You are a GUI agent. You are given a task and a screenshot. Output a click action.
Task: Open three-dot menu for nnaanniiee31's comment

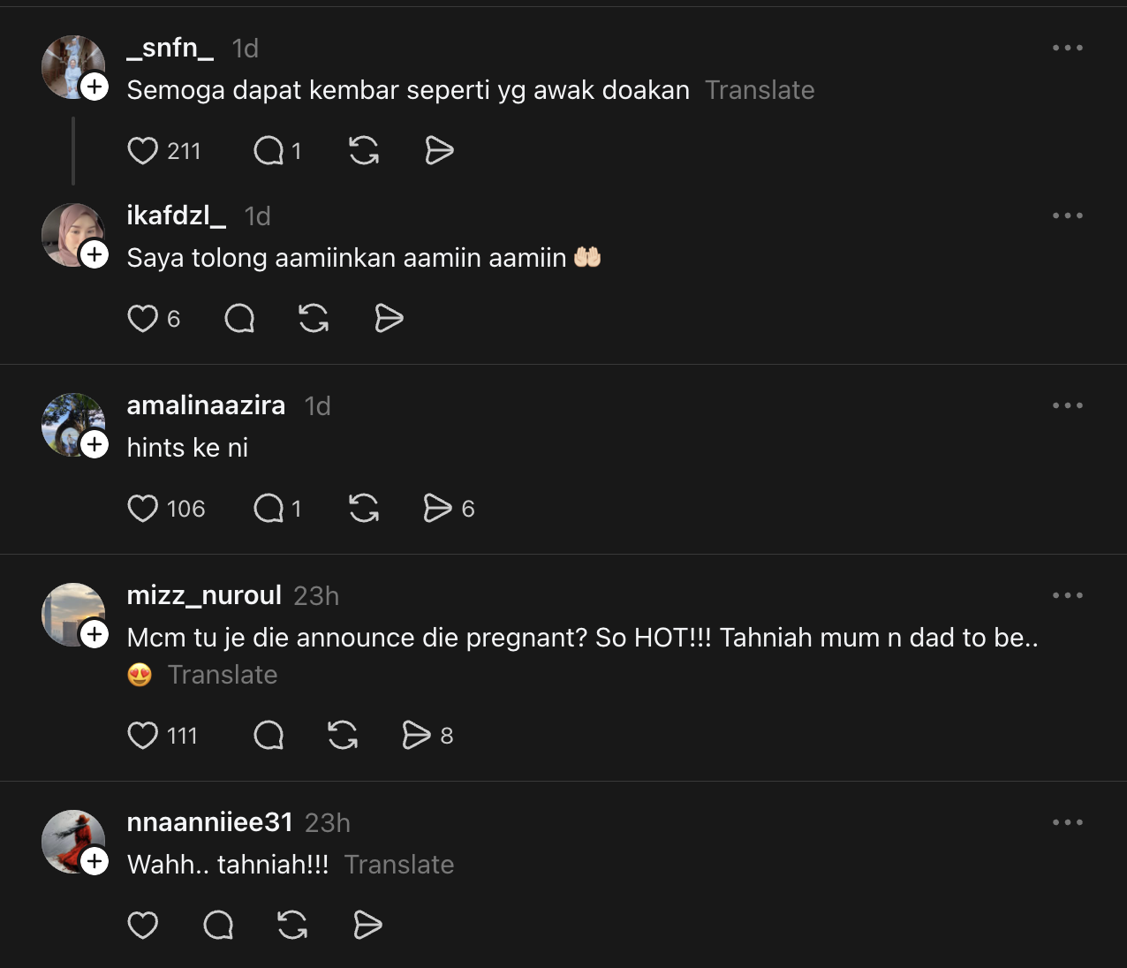click(1067, 822)
